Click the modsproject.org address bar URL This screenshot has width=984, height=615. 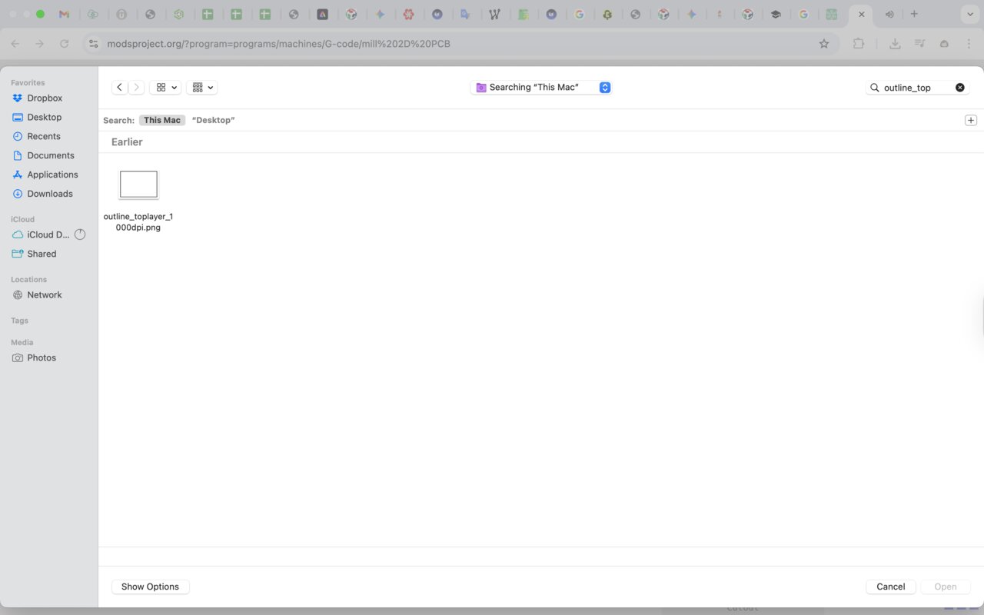(279, 44)
